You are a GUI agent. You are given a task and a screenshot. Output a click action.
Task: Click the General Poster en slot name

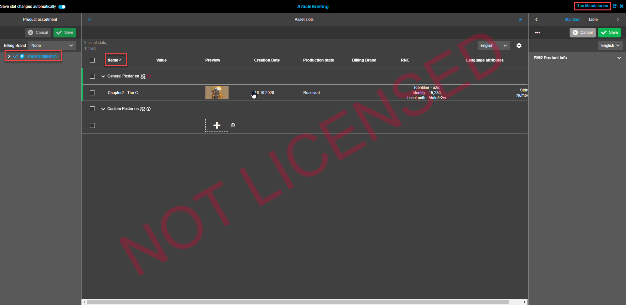[x=123, y=76]
